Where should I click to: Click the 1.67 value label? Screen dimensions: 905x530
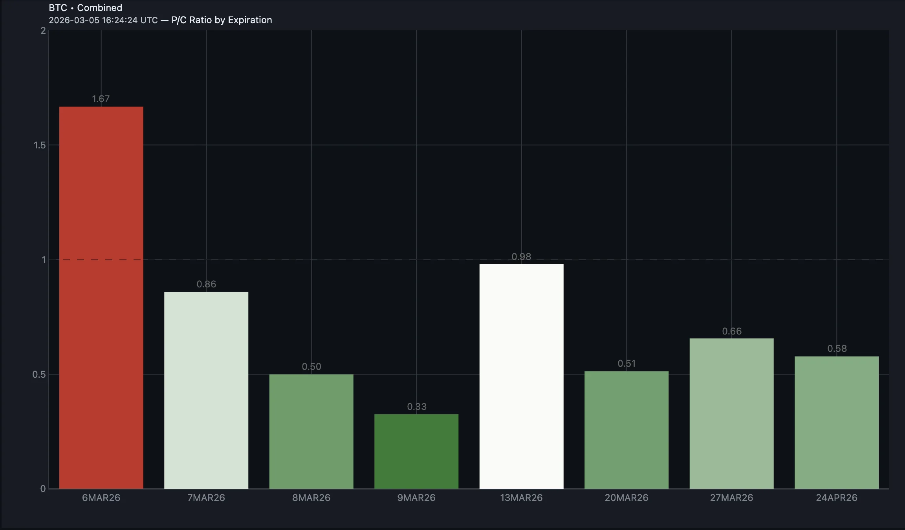point(101,99)
